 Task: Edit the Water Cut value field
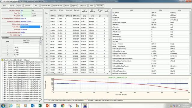(26, 13)
